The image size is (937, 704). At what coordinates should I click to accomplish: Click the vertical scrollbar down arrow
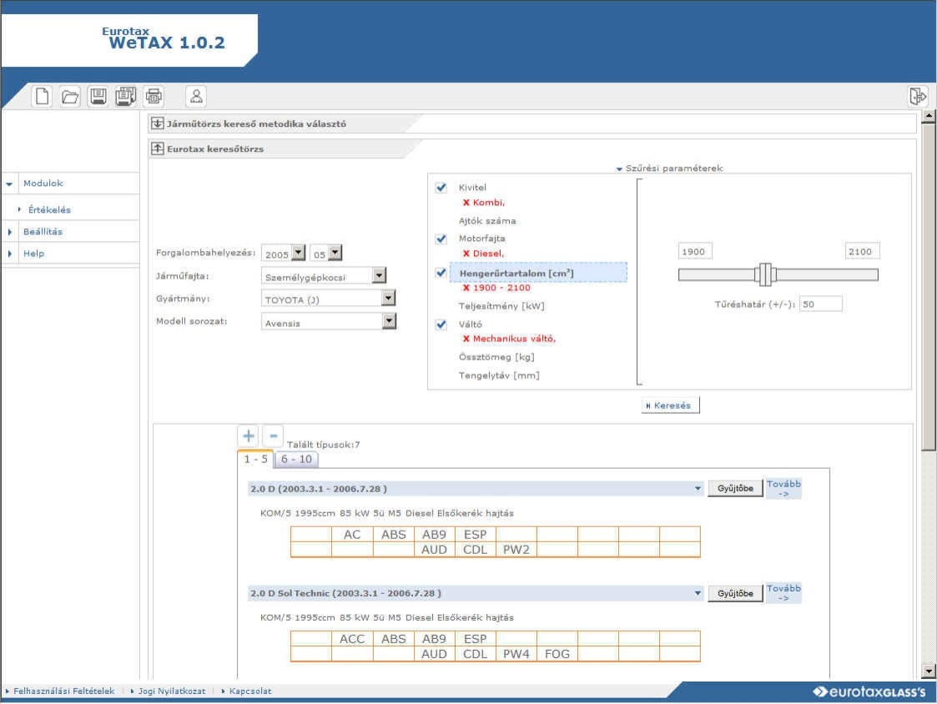(x=928, y=671)
